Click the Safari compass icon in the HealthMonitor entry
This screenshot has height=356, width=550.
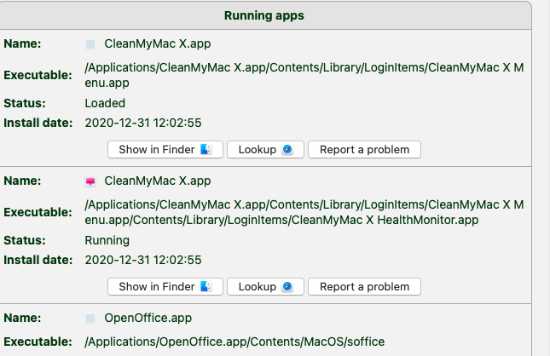pyautogui.click(x=287, y=286)
